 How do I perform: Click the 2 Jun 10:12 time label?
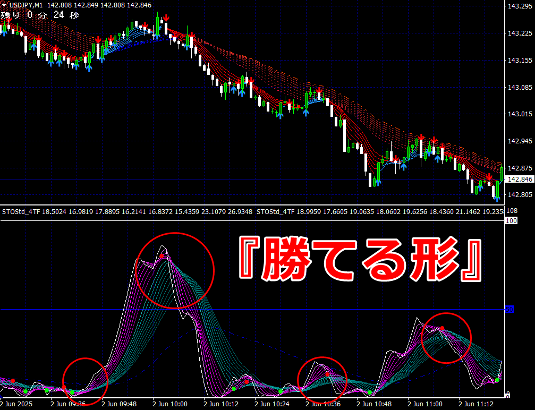pyautogui.click(x=221, y=404)
